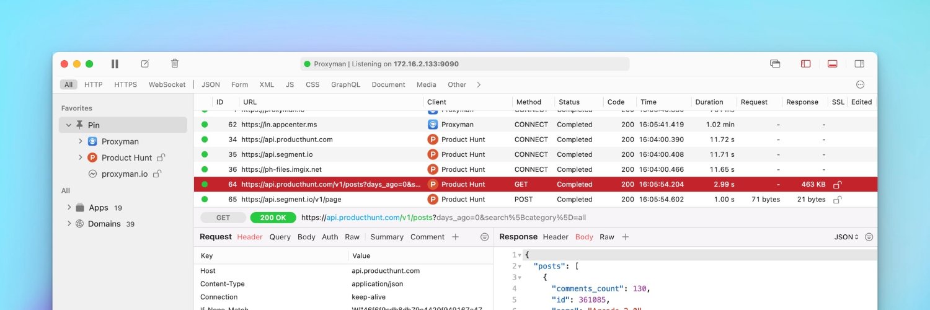Sort by the Client column header
Image resolution: width=930 pixels, height=310 pixels.
[x=437, y=102]
